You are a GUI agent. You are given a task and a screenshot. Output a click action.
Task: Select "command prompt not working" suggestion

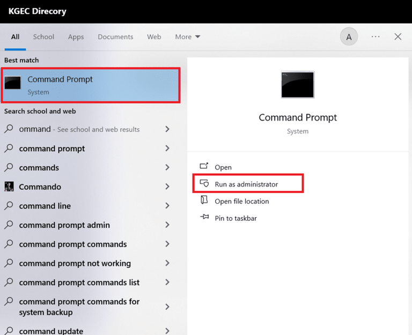click(x=75, y=263)
